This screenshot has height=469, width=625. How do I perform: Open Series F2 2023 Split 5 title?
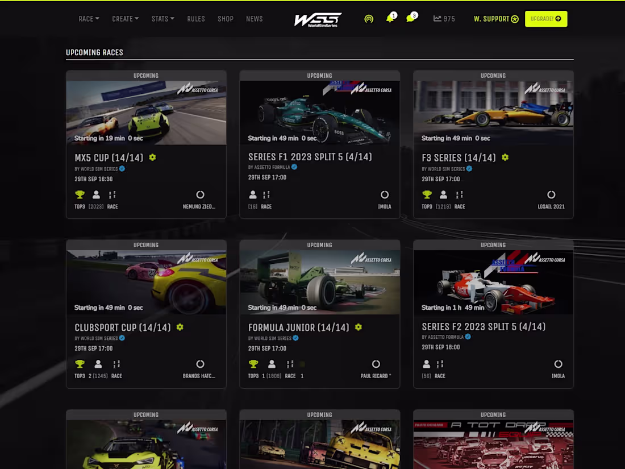click(x=484, y=327)
